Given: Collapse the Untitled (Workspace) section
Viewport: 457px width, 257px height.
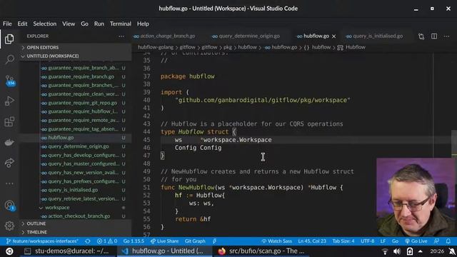Looking at the screenshot, I should [75, 56].
